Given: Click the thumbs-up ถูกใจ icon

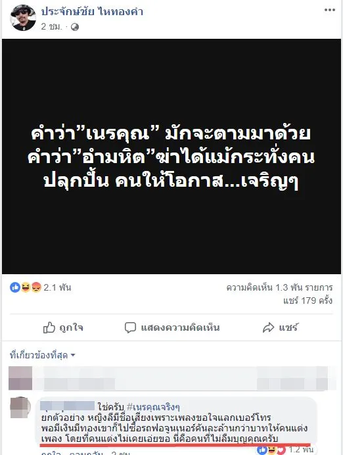Looking at the screenshot, I should coord(49,327).
